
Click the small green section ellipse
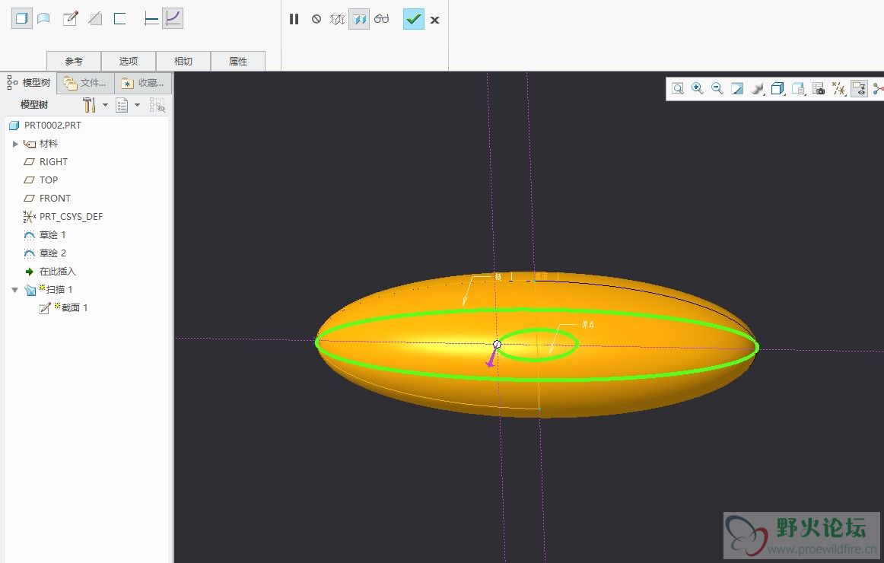click(538, 345)
